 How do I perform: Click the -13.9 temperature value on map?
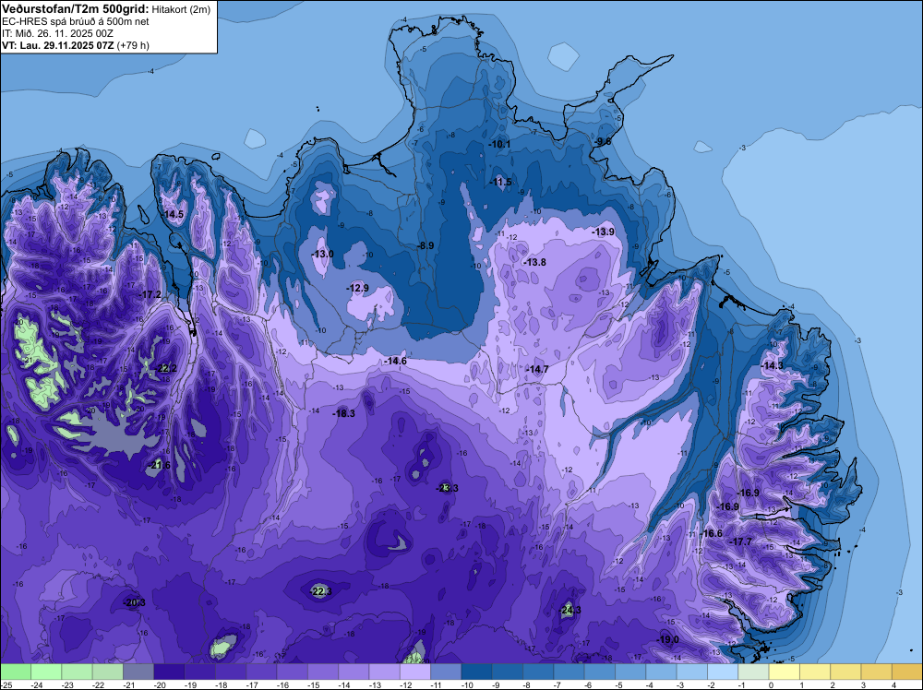pos(604,232)
